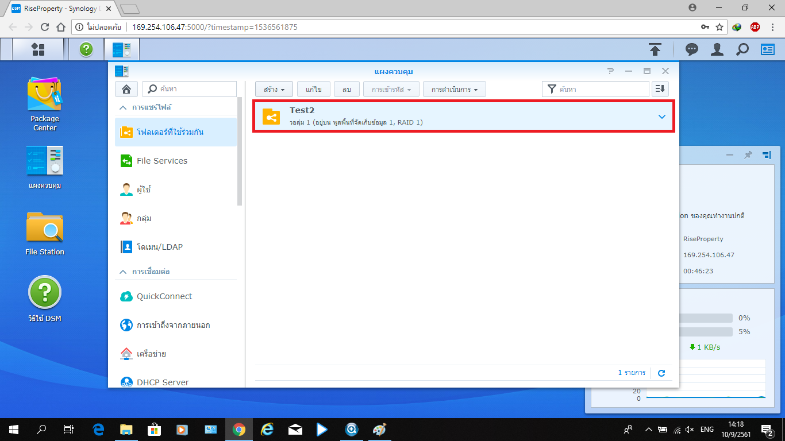Open the notifications chat bubble icon
The height and width of the screenshot is (441, 785).
(x=692, y=49)
